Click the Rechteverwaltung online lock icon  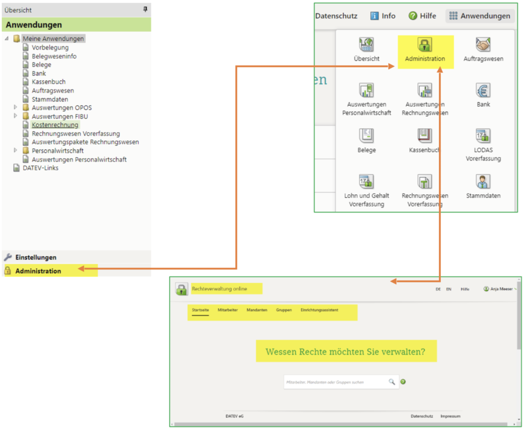182,289
